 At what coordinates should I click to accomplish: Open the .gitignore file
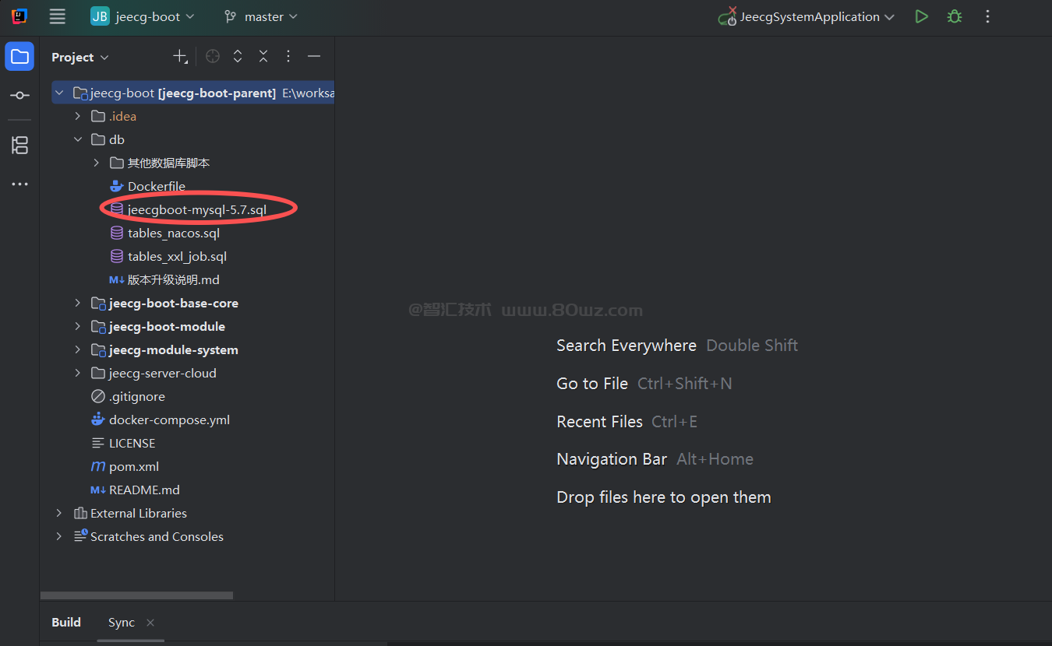[137, 396]
